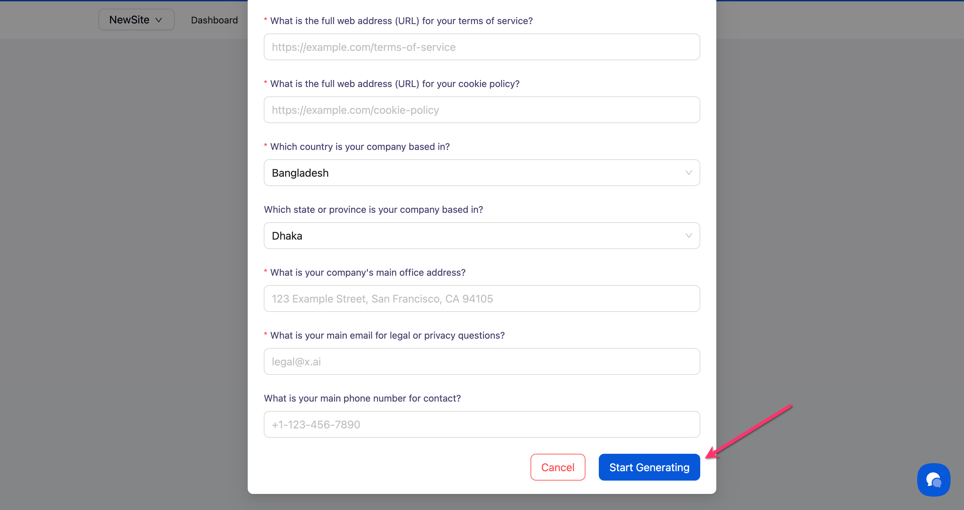Open the NewSite site selector

(x=136, y=20)
